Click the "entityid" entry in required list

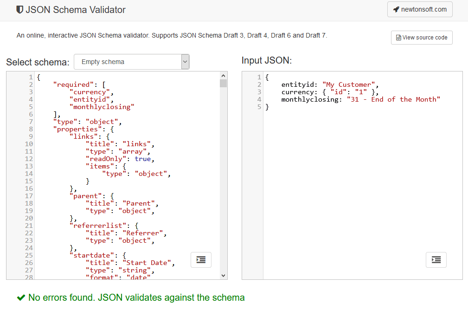pyautogui.click(x=91, y=99)
